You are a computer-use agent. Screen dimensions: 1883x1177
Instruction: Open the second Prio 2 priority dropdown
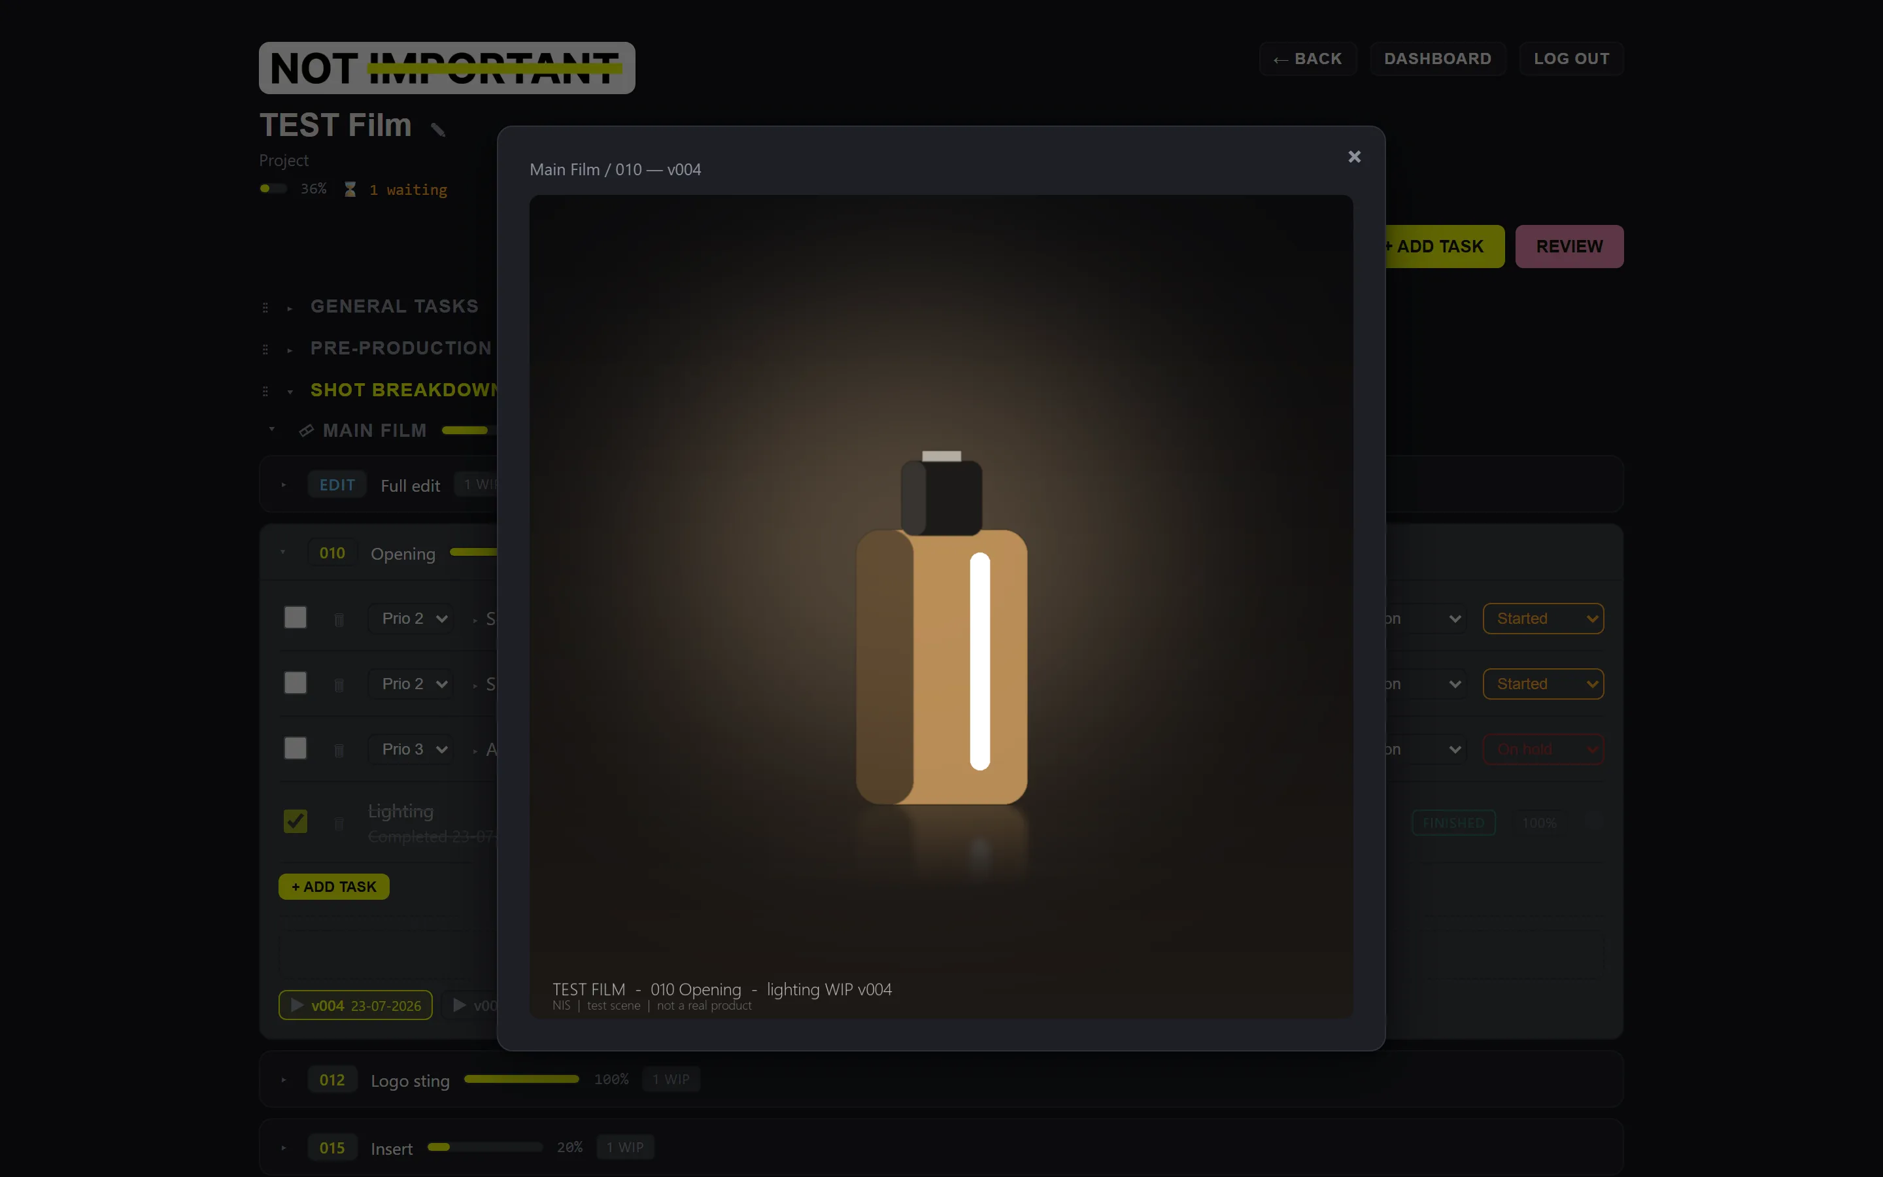coord(412,684)
